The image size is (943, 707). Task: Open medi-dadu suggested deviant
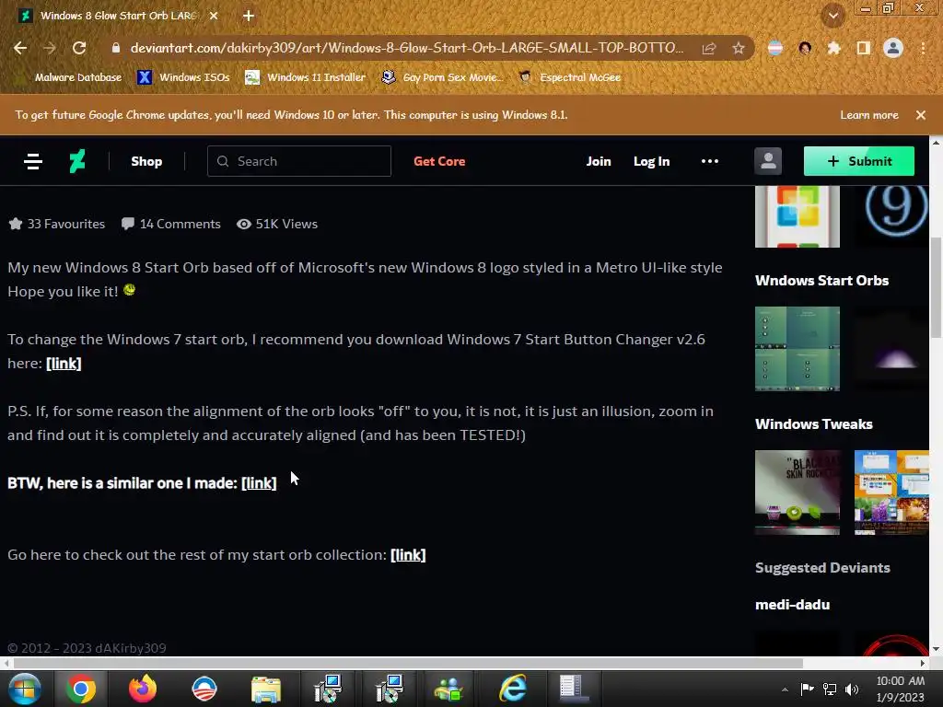click(792, 605)
